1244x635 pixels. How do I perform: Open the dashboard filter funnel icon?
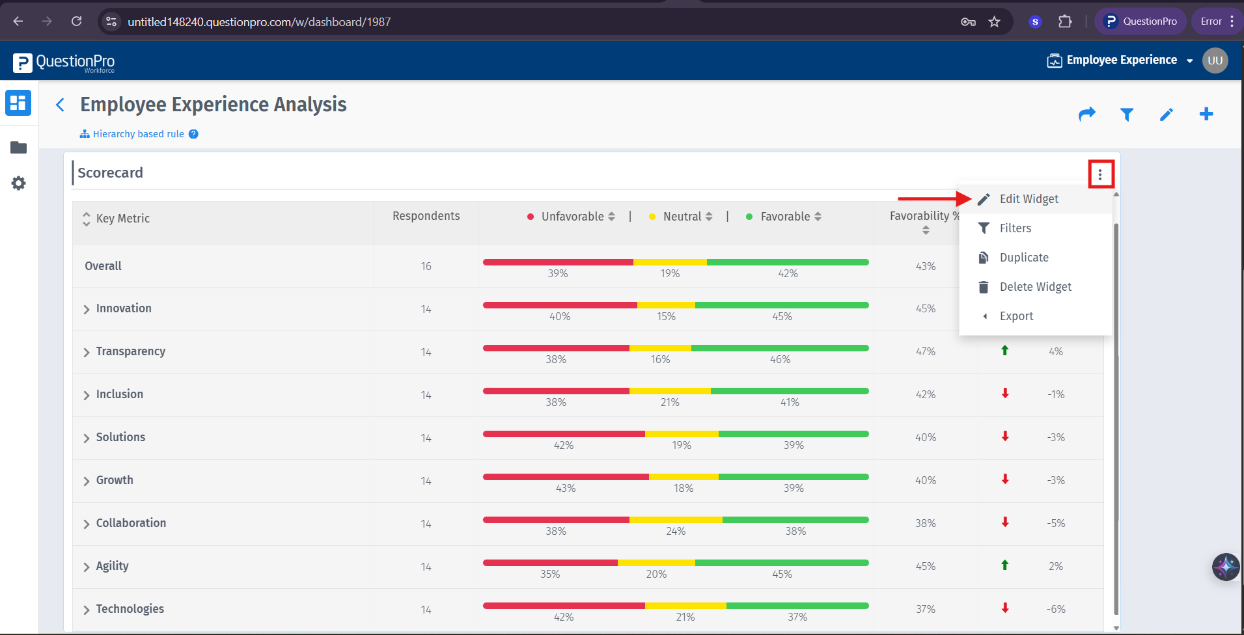tap(1126, 115)
